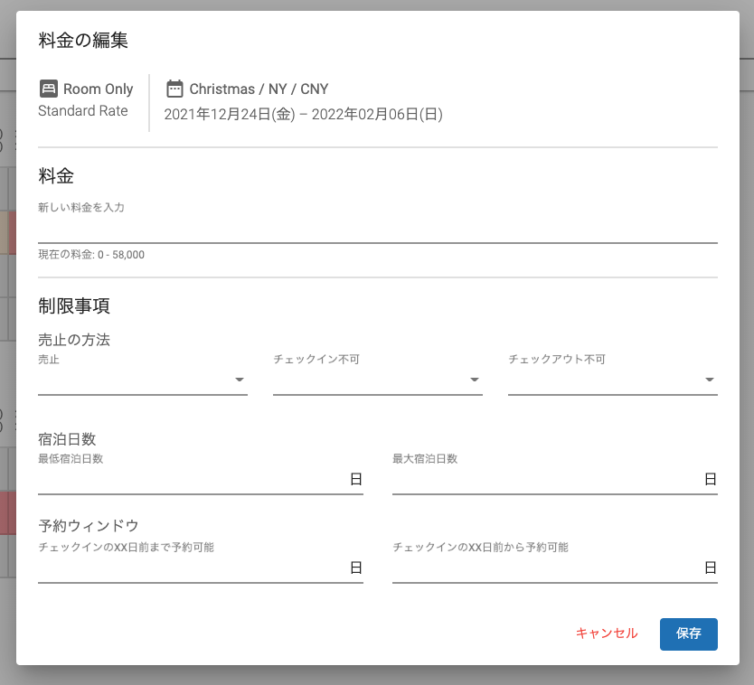Click the bed icon beside Room Only
754x685 pixels.
(48, 89)
